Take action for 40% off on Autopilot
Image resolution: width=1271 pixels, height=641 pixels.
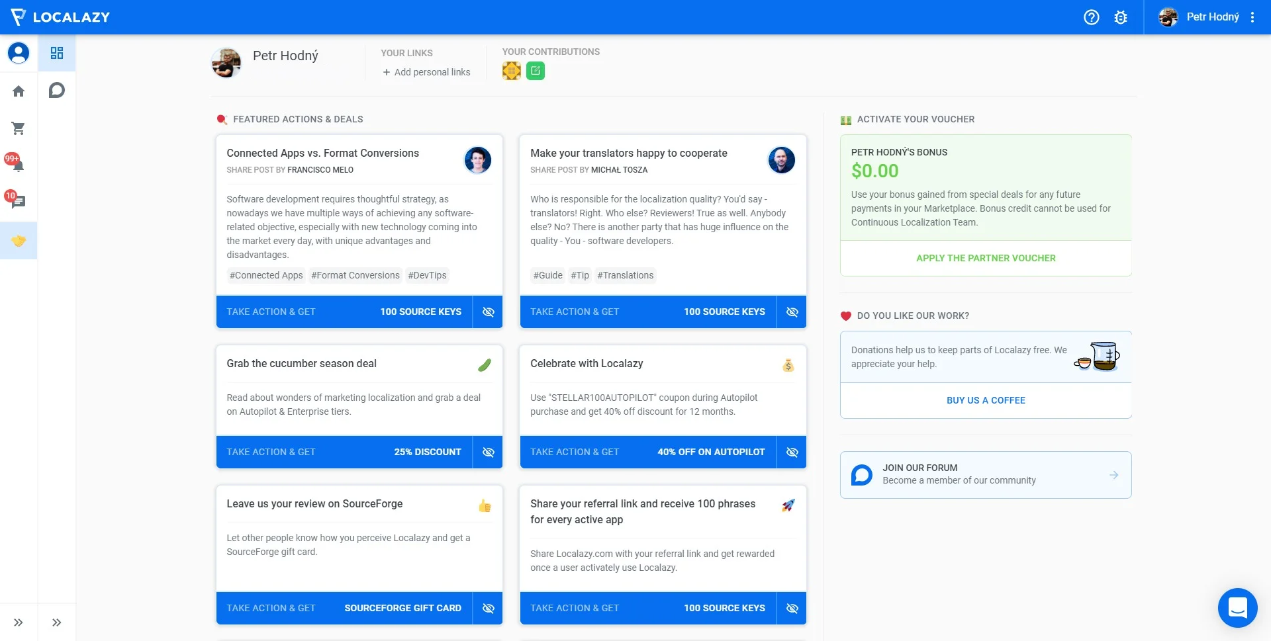pyautogui.click(x=648, y=452)
